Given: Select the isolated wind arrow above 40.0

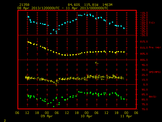Looking at the screenshot, I should 97,63.
